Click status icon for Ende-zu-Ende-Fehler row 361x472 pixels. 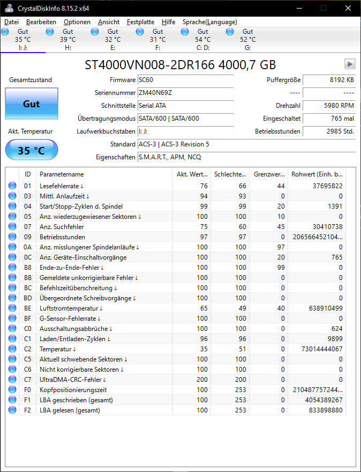click(x=12, y=268)
